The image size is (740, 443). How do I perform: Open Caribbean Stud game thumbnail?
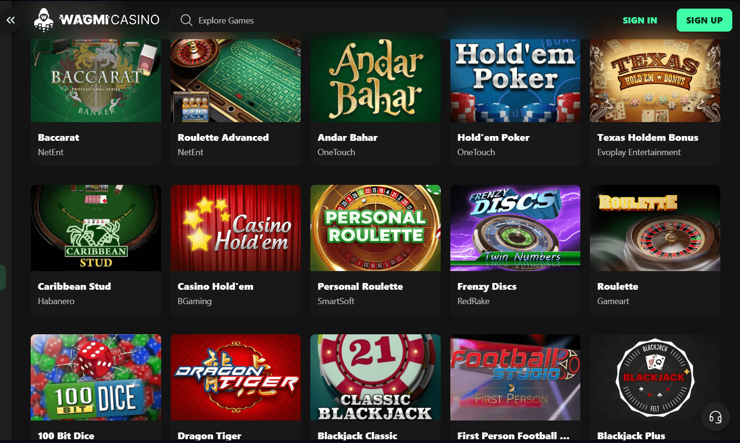(x=96, y=228)
